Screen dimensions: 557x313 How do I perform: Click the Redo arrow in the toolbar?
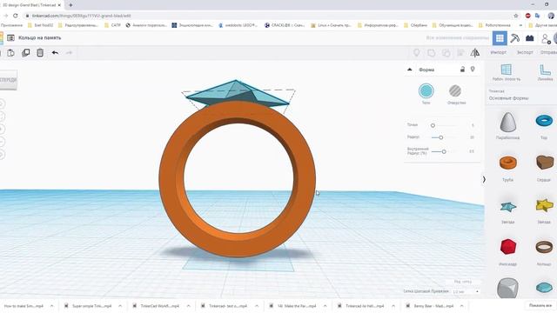69,53
